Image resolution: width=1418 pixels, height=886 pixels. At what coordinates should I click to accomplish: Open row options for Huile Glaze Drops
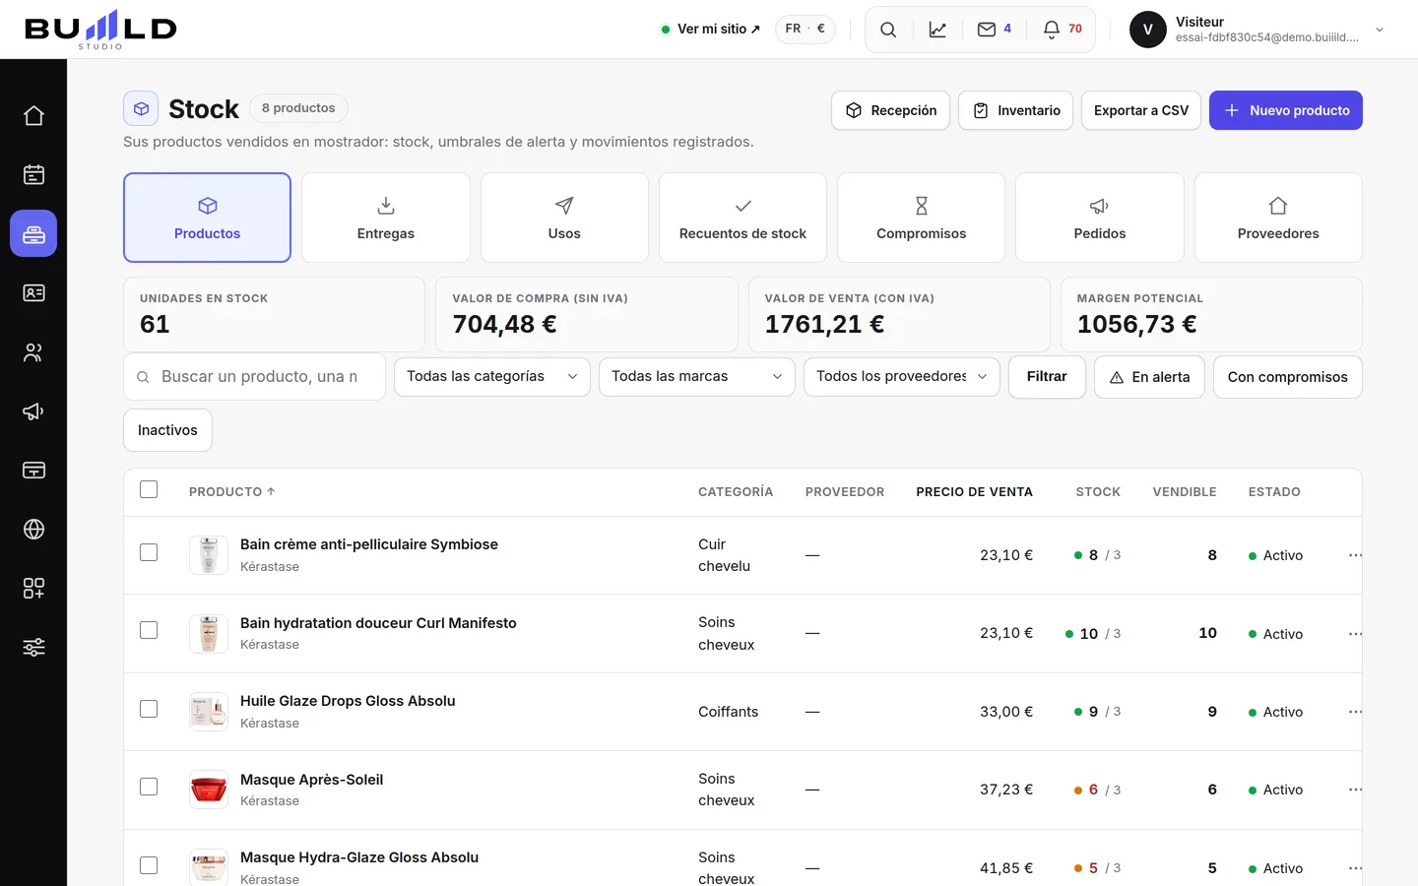click(x=1355, y=712)
